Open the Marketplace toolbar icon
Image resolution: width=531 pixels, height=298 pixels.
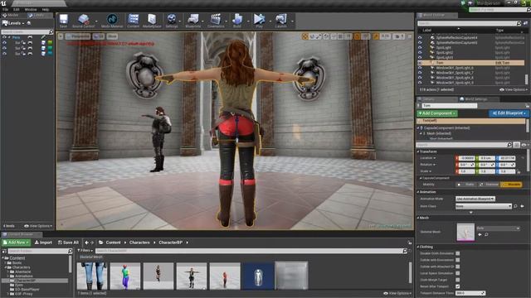(152, 21)
